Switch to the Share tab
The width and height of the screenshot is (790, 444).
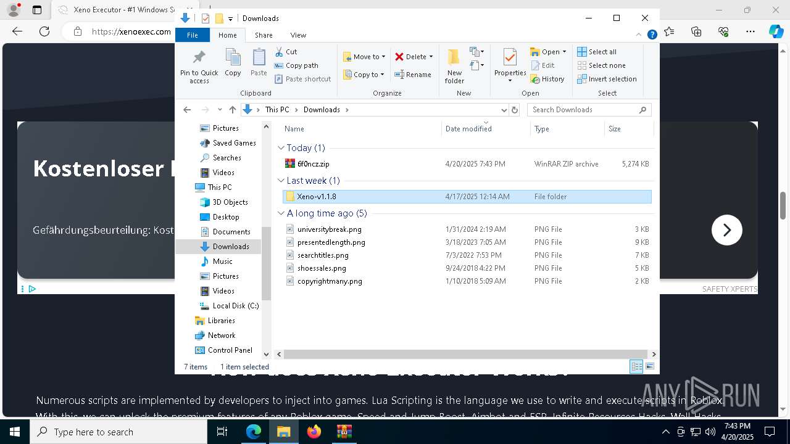coord(264,35)
